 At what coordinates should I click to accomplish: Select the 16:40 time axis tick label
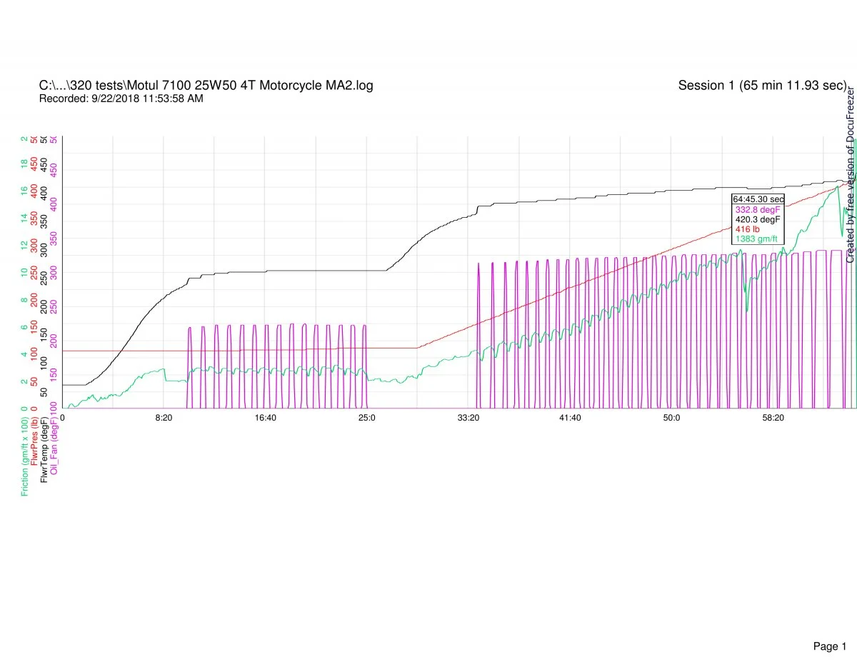[265, 418]
